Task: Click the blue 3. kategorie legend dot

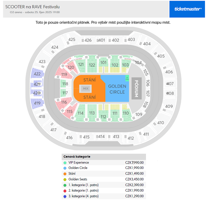Action: tap(65, 196)
